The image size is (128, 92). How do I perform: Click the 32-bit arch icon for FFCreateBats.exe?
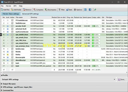coord(8,20)
